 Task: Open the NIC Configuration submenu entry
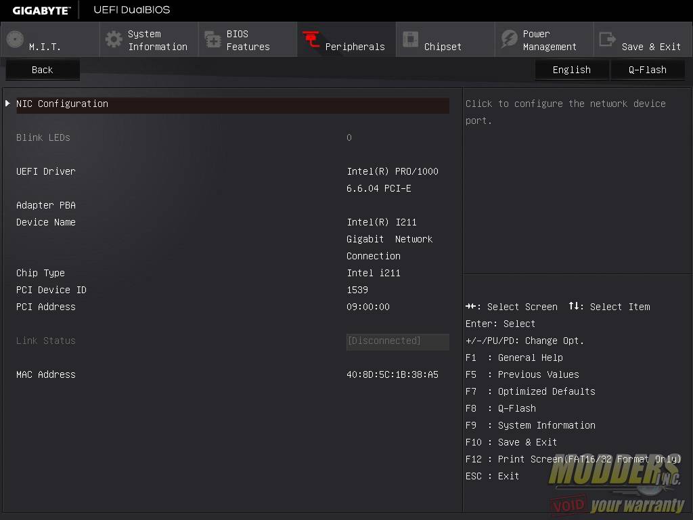click(x=233, y=105)
